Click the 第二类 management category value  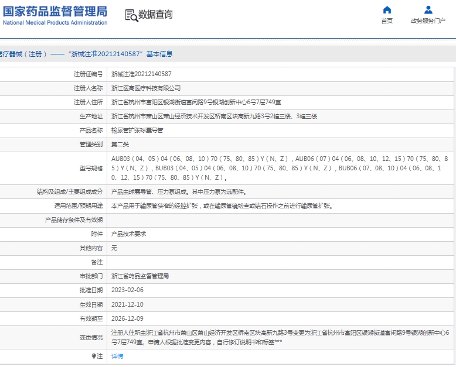click(120, 145)
